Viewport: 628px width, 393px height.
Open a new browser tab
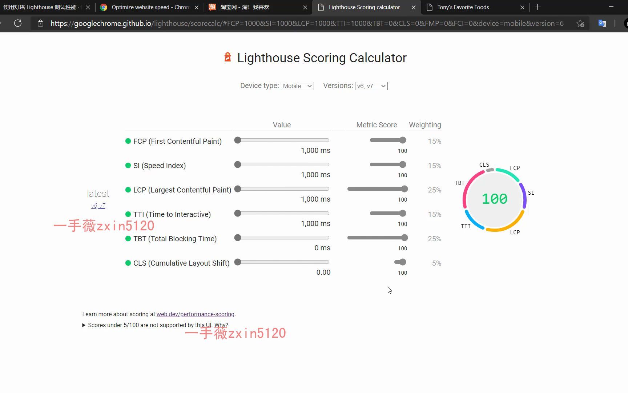coord(538,7)
